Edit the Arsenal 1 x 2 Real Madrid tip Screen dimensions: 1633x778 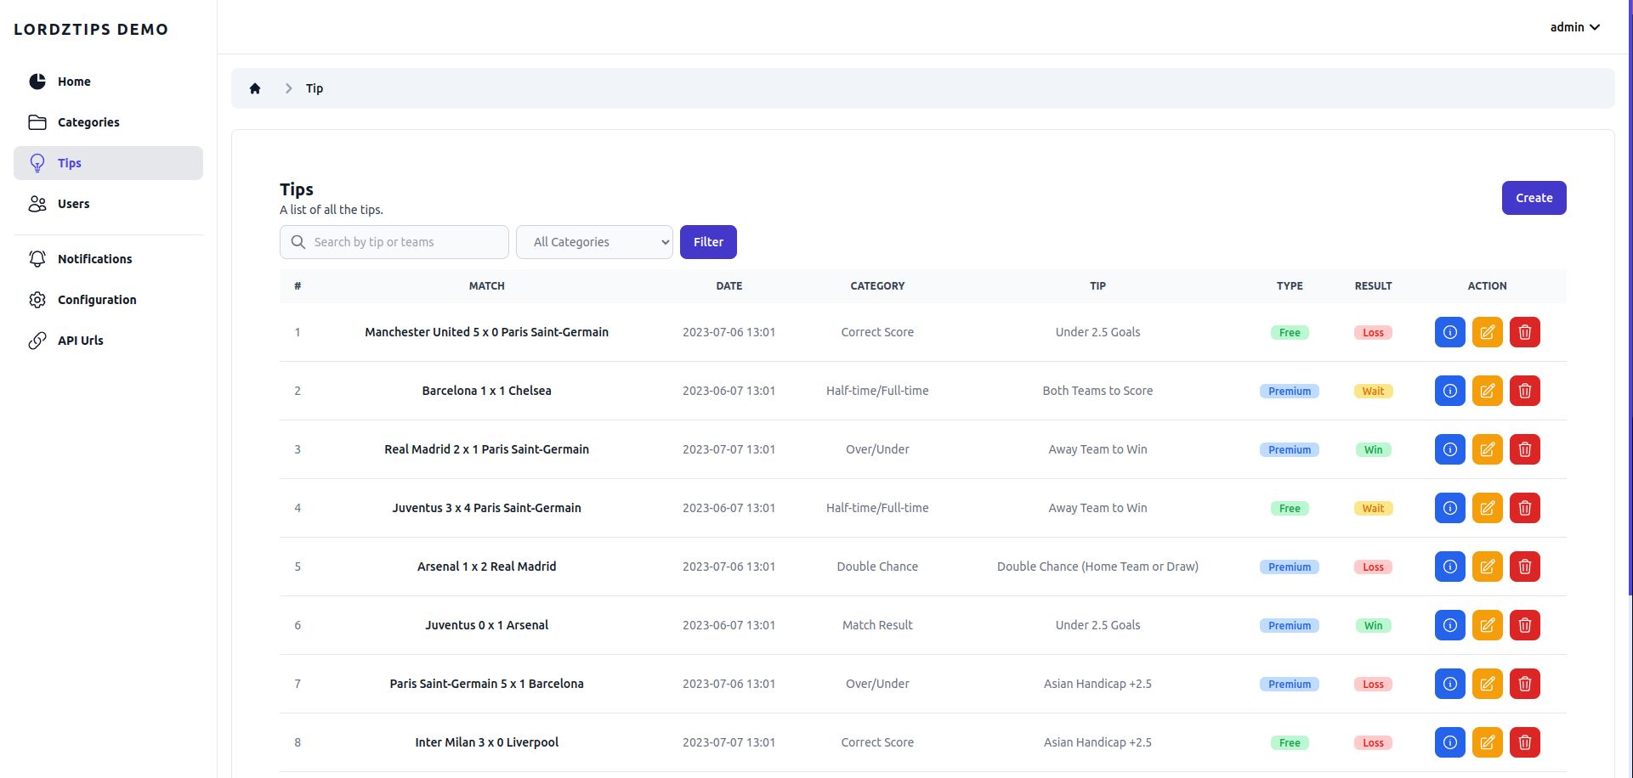tap(1487, 567)
